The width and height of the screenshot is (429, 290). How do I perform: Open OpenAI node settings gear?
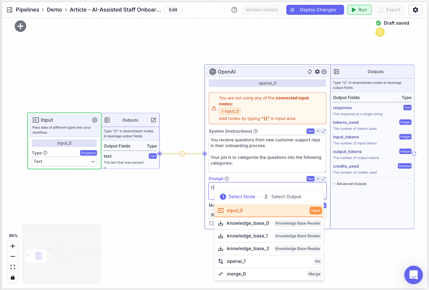317,72
